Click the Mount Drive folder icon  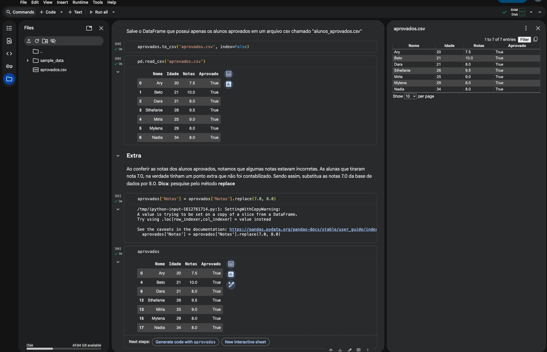[45, 41]
